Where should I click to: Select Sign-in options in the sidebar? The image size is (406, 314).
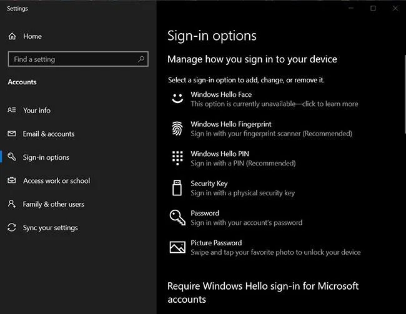point(46,157)
